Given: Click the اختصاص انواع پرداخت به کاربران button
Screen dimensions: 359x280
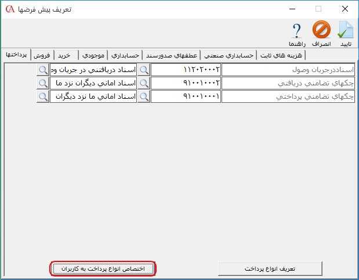Looking at the screenshot, I should pos(103,268).
